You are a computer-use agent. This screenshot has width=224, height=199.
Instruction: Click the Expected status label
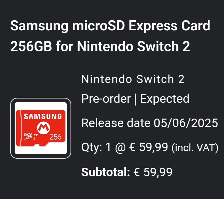click(165, 99)
